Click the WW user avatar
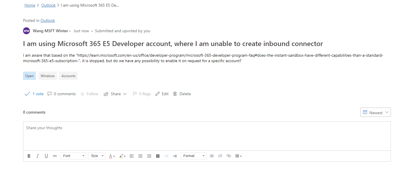 click(26, 31)
